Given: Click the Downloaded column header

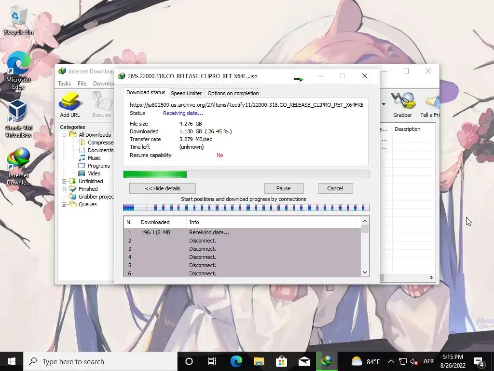Looking at the screenshot, I should click(162, 222).
